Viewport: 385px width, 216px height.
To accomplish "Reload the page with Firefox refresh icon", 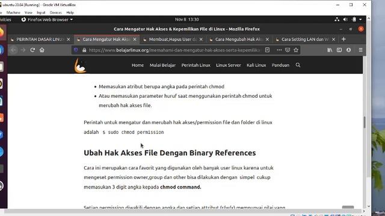I will point(32,50).
